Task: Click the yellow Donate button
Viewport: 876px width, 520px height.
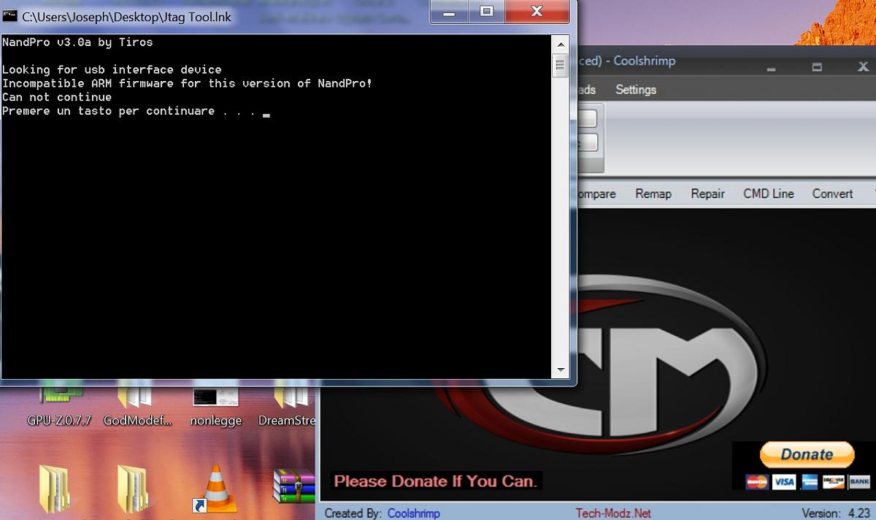Action: point(807,454)
